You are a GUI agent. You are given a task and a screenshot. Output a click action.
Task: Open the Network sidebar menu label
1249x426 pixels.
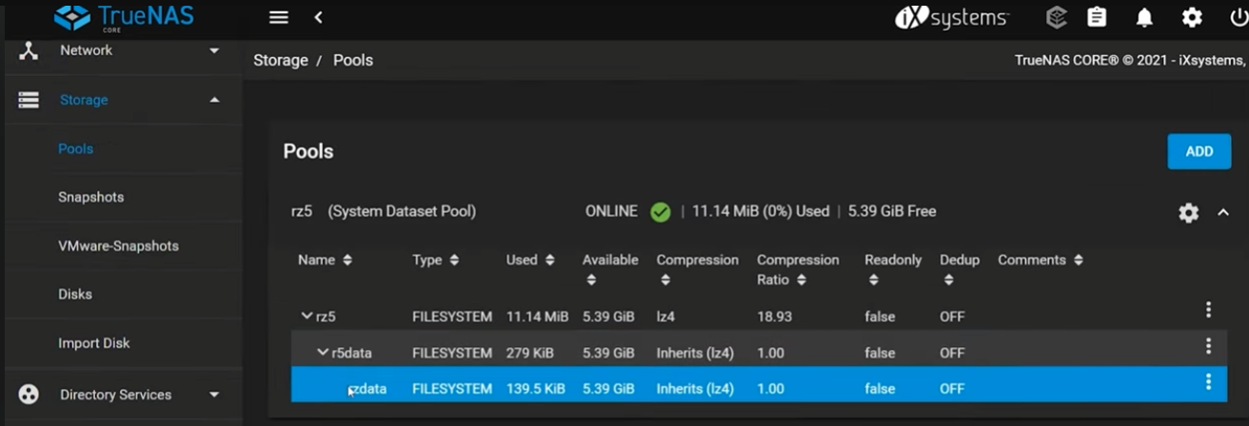[x=86, y=50]
